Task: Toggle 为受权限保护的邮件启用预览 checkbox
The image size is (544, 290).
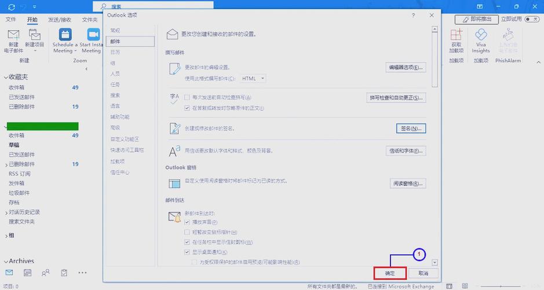Action: (x=195, y=262)
